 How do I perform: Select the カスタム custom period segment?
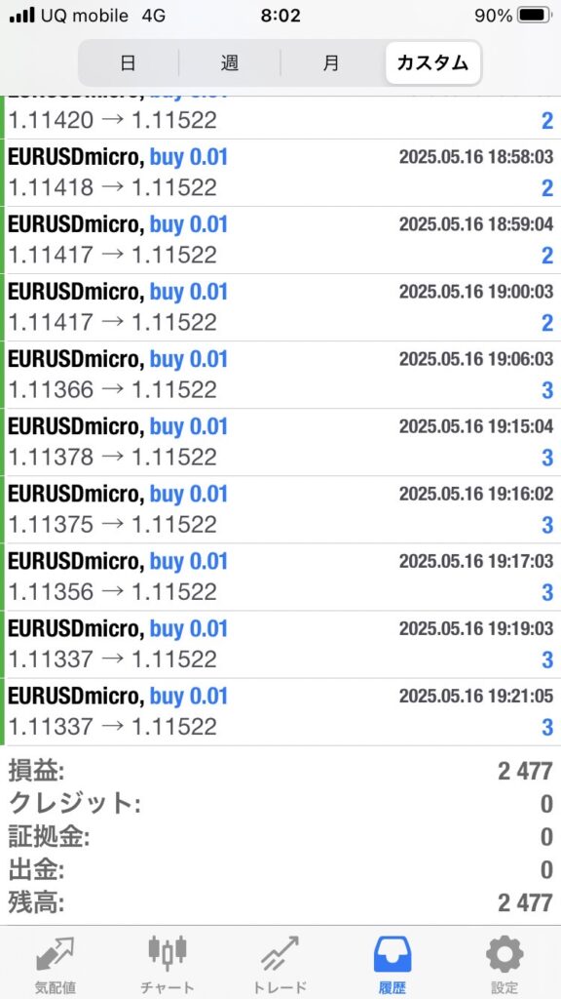click(x=432, y=63)
